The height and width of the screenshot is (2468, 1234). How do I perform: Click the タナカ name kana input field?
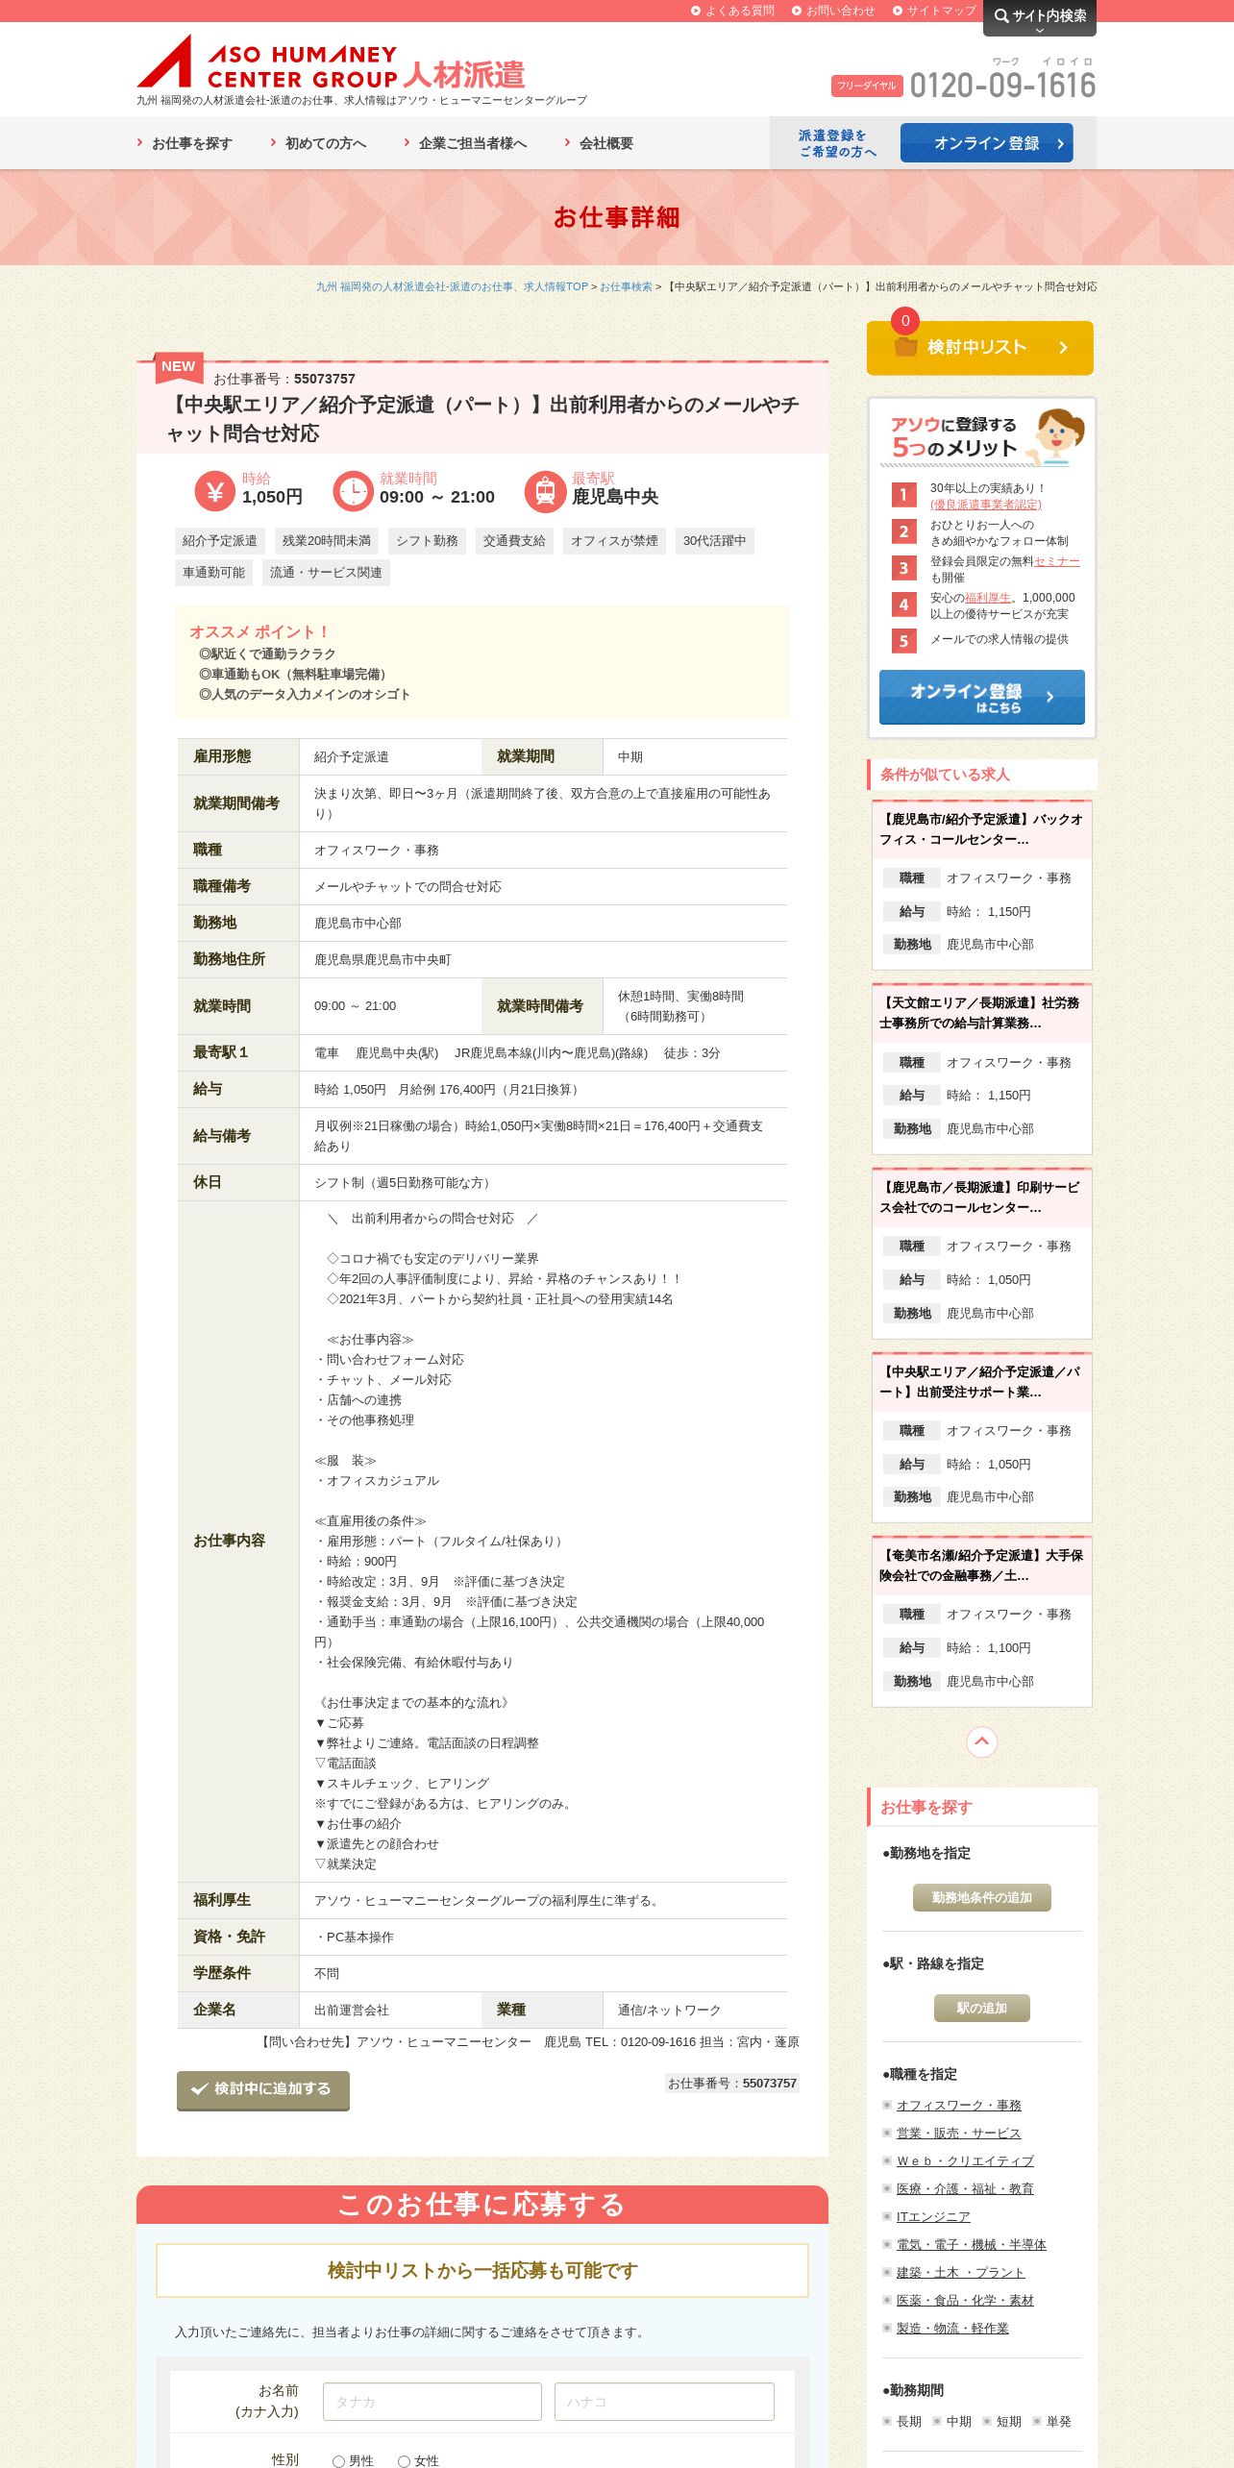432,2402
